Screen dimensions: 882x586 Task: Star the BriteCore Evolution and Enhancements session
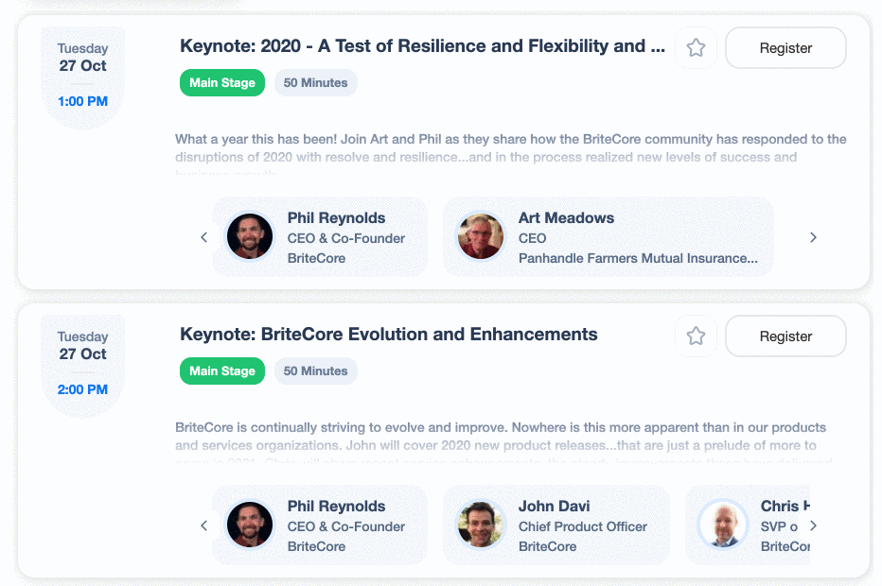click(696, 336)
